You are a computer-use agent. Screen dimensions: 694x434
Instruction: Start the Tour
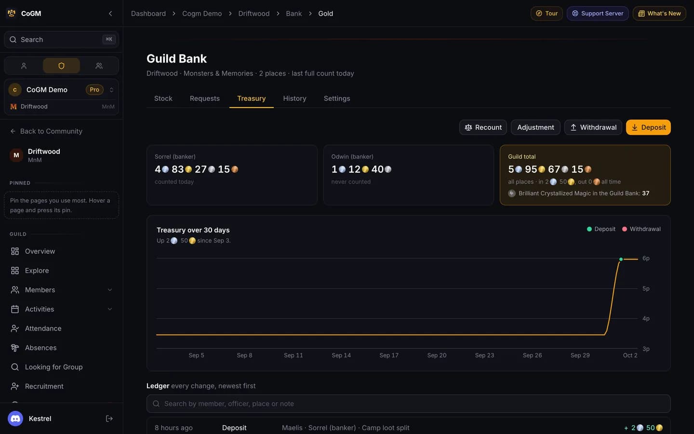click(x=547, y=14)
